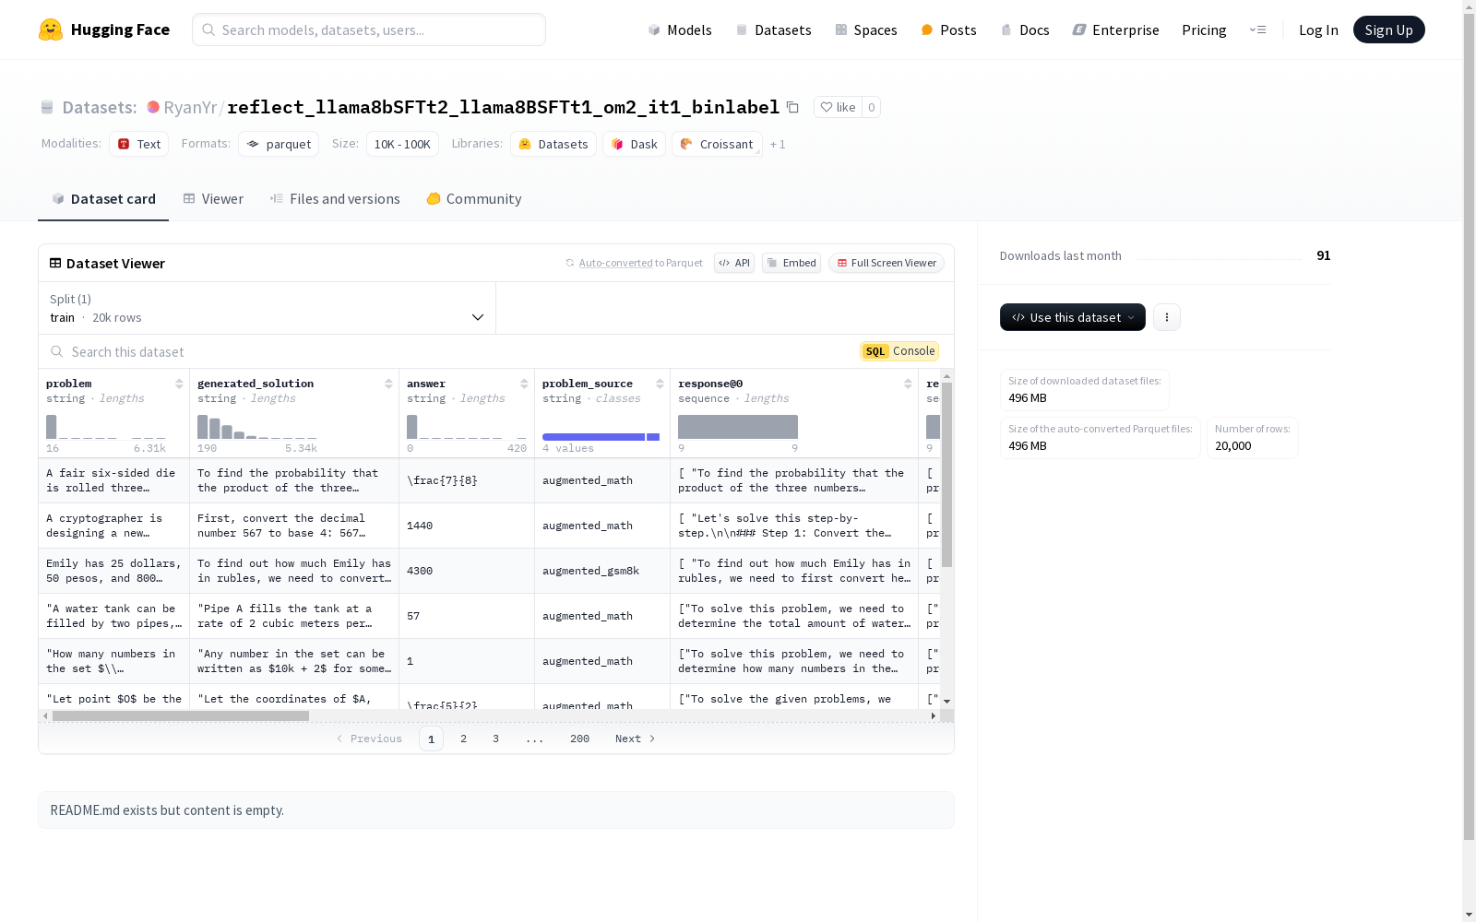This screenshot has width=1476, height=922.
Task: Go to Pricing
Action: (1204, 30)
